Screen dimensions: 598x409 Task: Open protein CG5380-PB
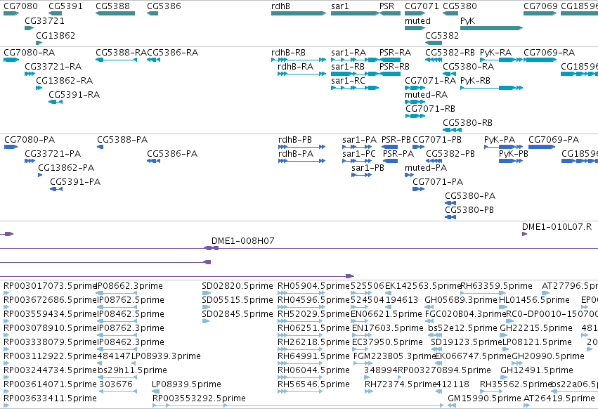tap(469, 210)
